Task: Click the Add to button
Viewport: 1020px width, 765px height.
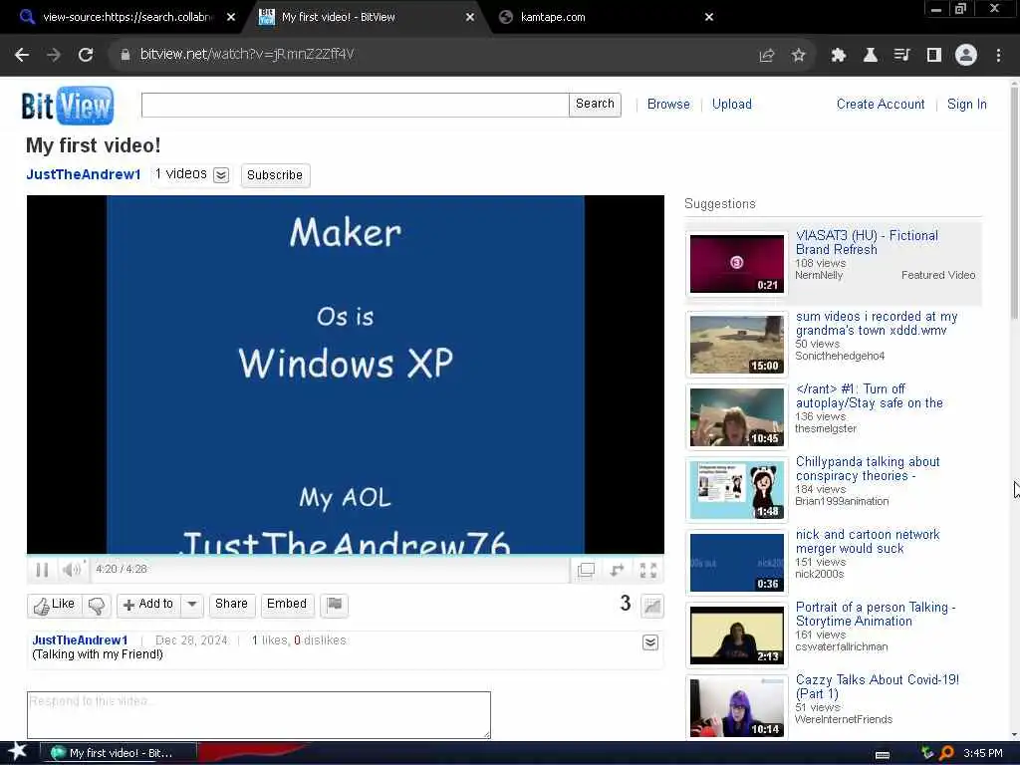Action: (x=149, y=605)
